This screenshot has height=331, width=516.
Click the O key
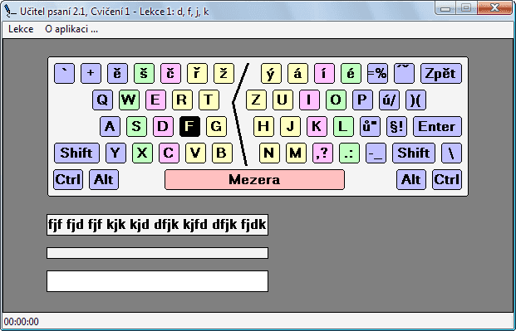pos(336,100)
